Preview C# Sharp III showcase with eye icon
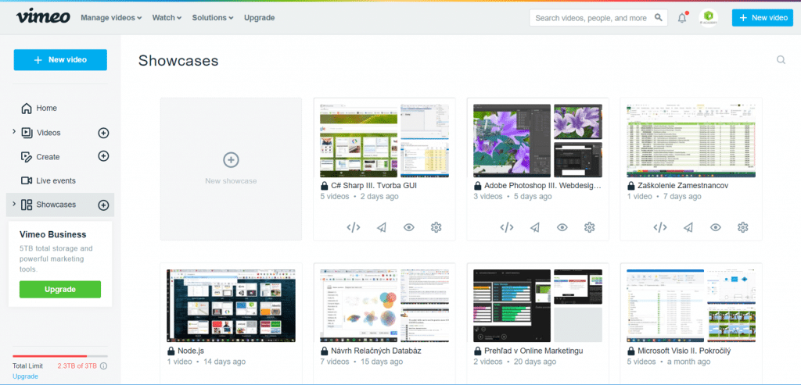This screenshot has height=385, width=801. [408, 227]
